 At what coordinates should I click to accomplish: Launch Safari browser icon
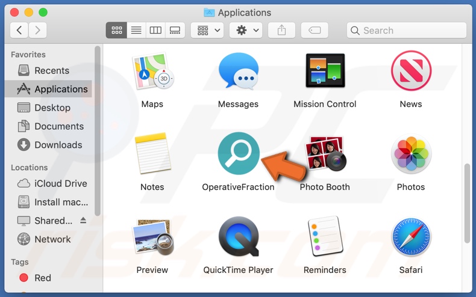[x=411, y=237]
